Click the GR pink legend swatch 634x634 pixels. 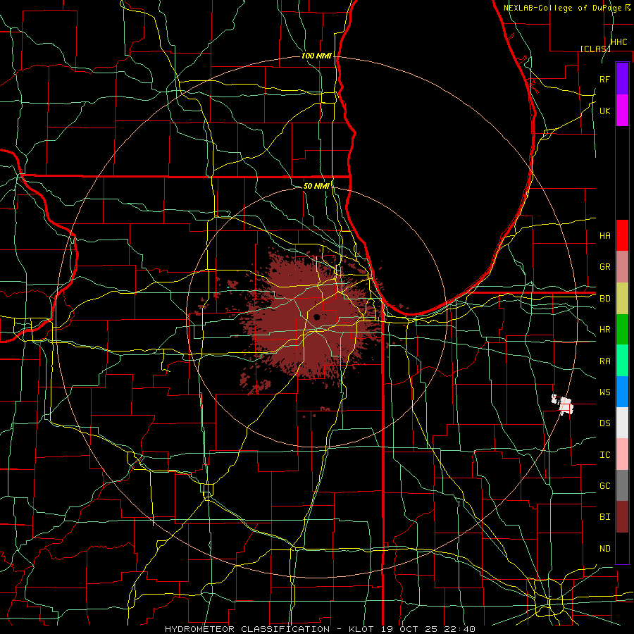[622, 267]
